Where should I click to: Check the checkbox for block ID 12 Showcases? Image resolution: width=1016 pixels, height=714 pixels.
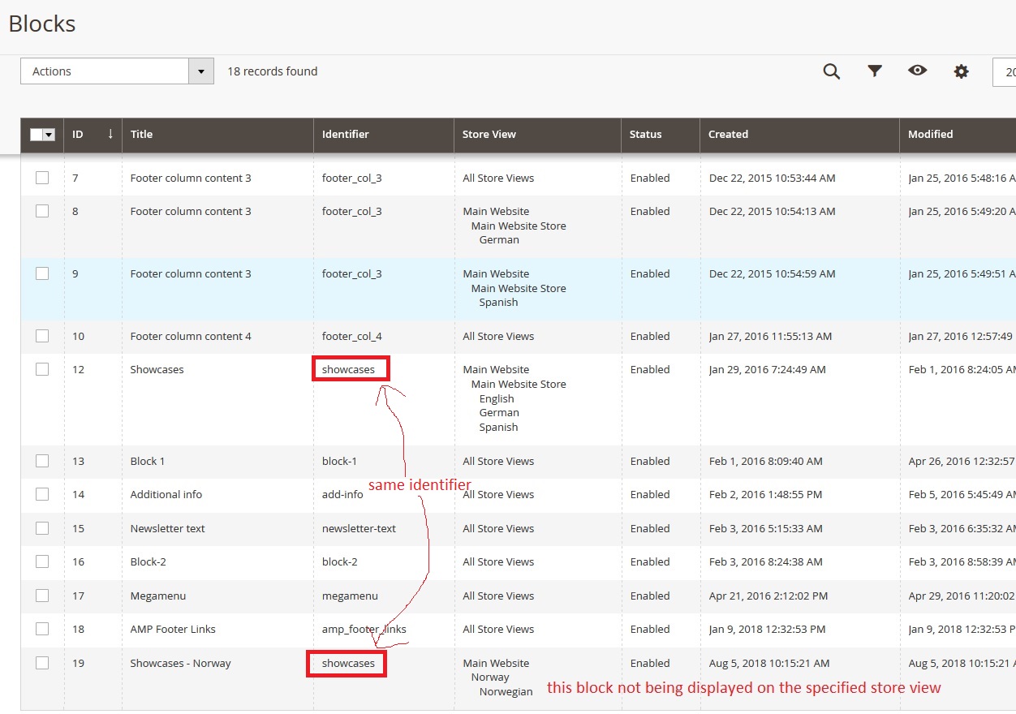[42, 369]
